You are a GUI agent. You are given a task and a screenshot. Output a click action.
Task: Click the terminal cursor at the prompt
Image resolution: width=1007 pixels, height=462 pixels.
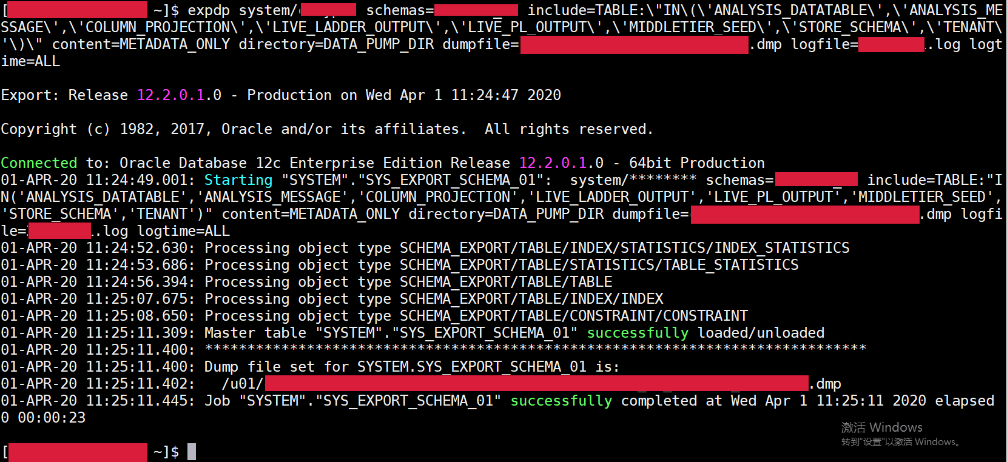pos(192,452)
